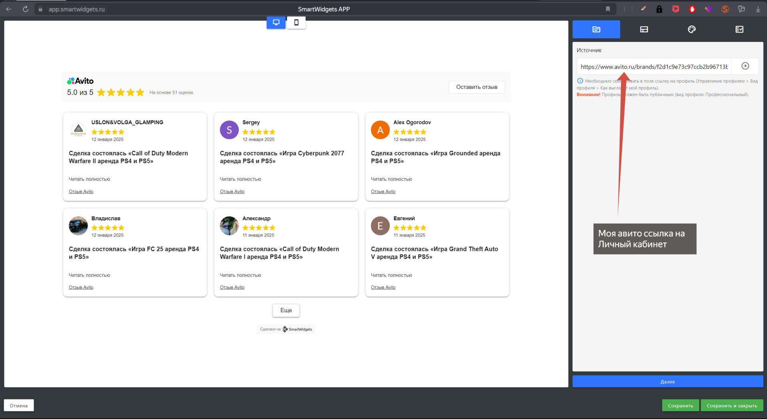The height and width of the screenshot is (419, 767).
Task: Click the info icon under source field
Action: coord(580,81)
